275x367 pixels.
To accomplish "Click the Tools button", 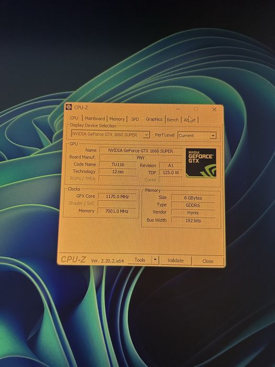I will [140, 260].
